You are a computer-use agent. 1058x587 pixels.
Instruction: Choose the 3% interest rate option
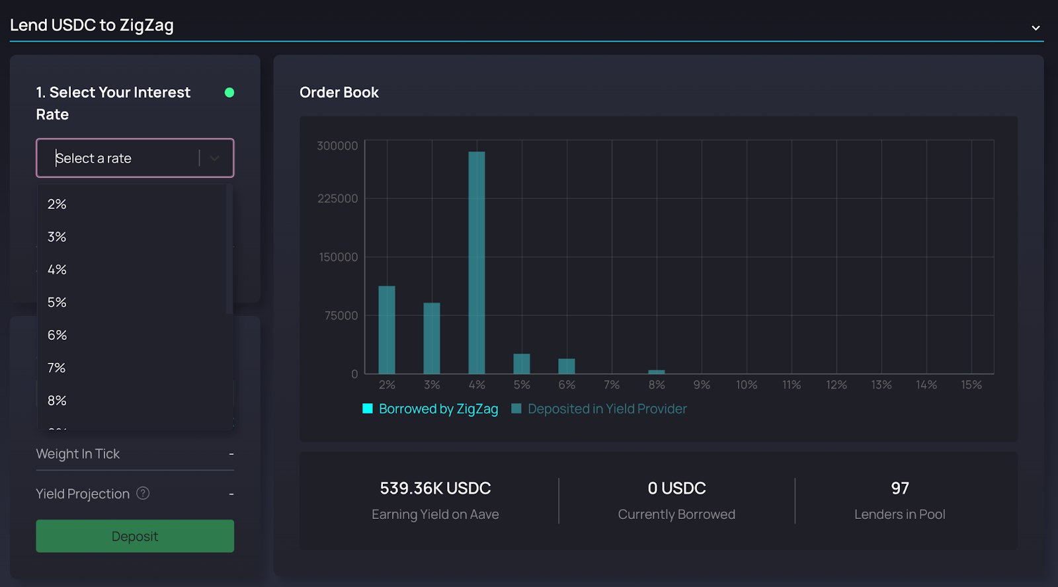tap(132, 237)
